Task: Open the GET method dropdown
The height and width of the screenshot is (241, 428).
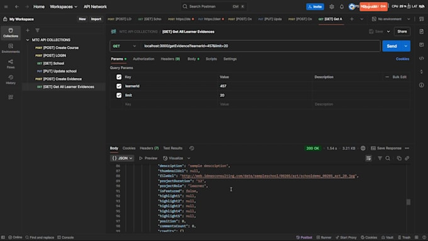Action: (x=124, y=46)
